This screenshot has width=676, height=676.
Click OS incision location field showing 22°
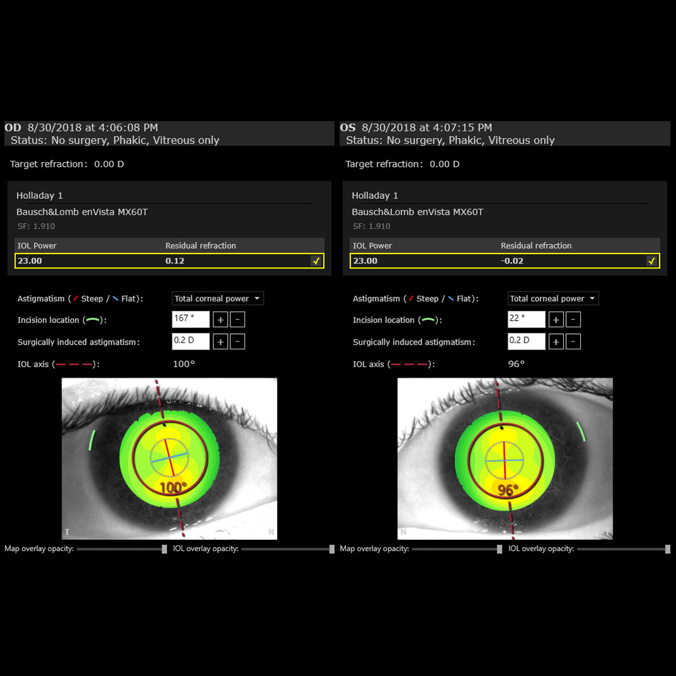(526, 319)
